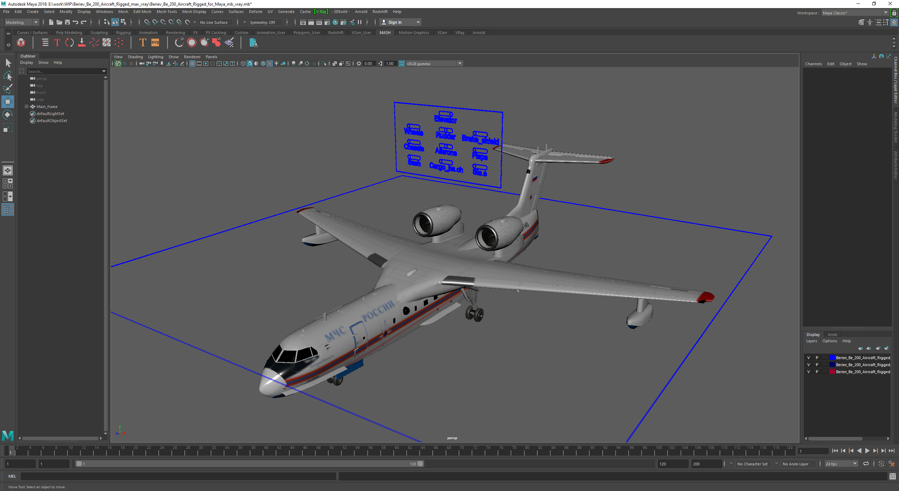Toggle the viewport grid display button

pos(192,63)
